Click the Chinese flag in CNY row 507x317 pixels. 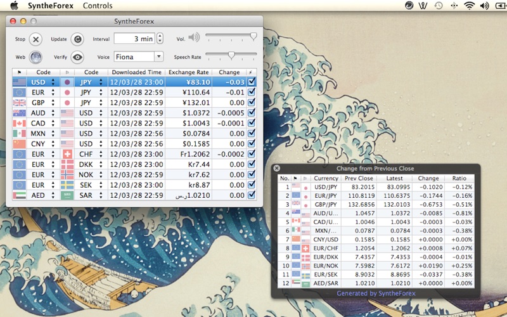20,144
